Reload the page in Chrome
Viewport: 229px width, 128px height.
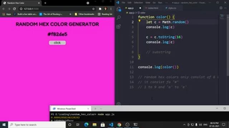tap(14, 9)
